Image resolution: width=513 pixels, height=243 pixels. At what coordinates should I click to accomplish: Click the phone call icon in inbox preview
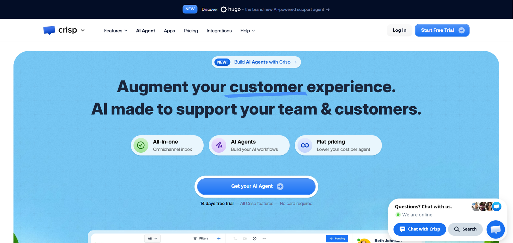235,239
